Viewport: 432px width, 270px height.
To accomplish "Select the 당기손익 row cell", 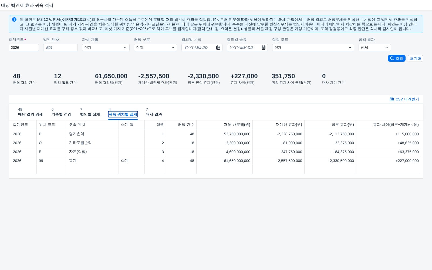I will click(x=93, y=134).
